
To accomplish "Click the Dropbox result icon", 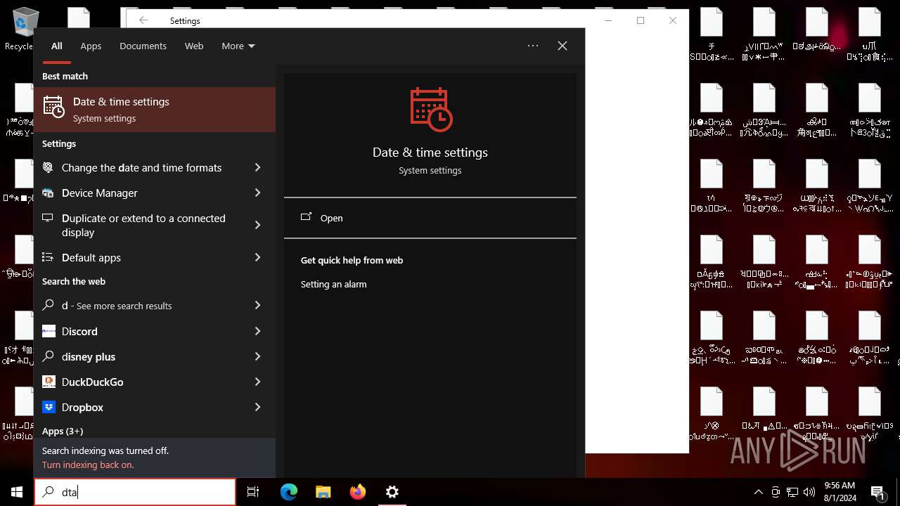I will 49,407.
